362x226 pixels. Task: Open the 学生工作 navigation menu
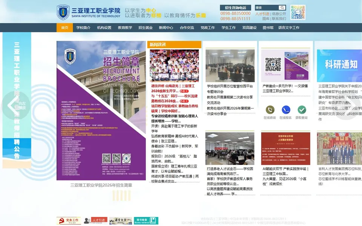tap(229, 27)
